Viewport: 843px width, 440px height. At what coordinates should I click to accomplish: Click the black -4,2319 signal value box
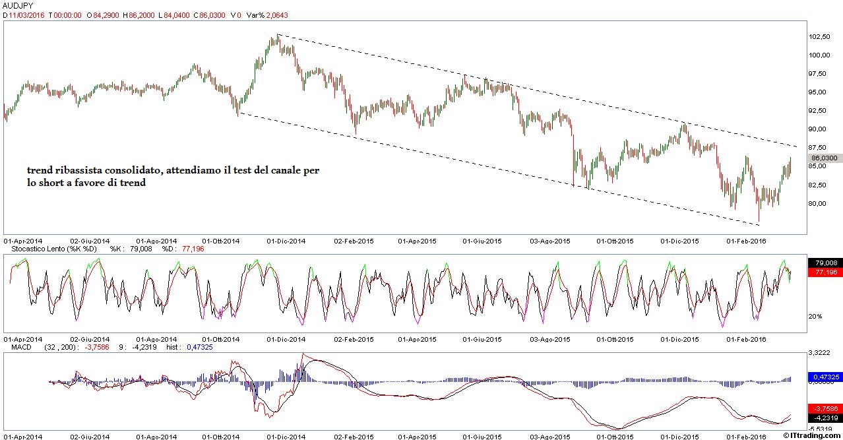[x=823, y=418]
